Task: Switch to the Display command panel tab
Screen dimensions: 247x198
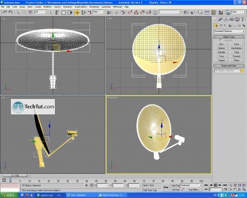Action: click(x=237, y=19)
